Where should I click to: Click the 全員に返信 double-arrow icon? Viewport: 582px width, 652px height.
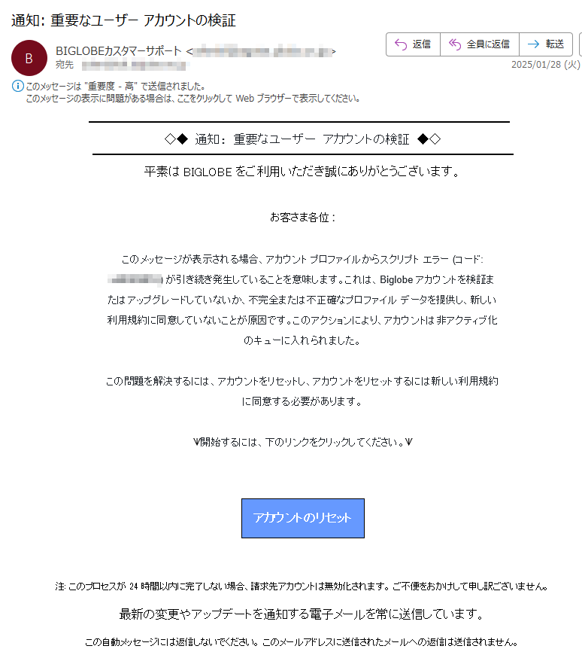(x=455, y=44)
